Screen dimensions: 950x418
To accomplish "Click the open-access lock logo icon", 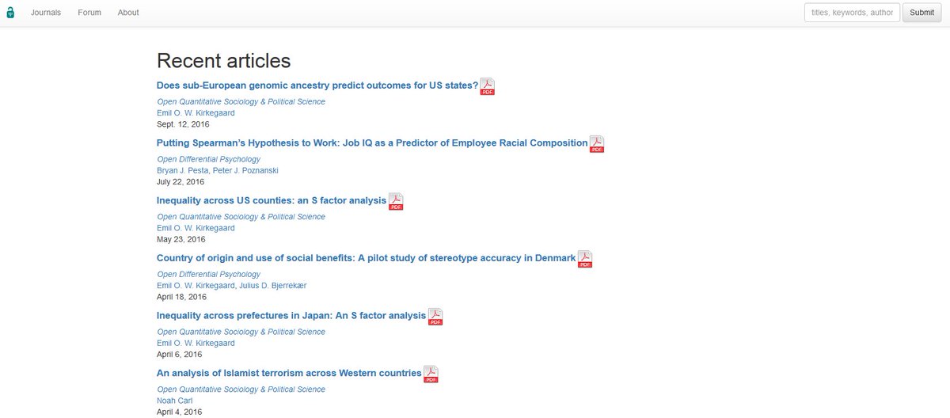I will point(9,12).
